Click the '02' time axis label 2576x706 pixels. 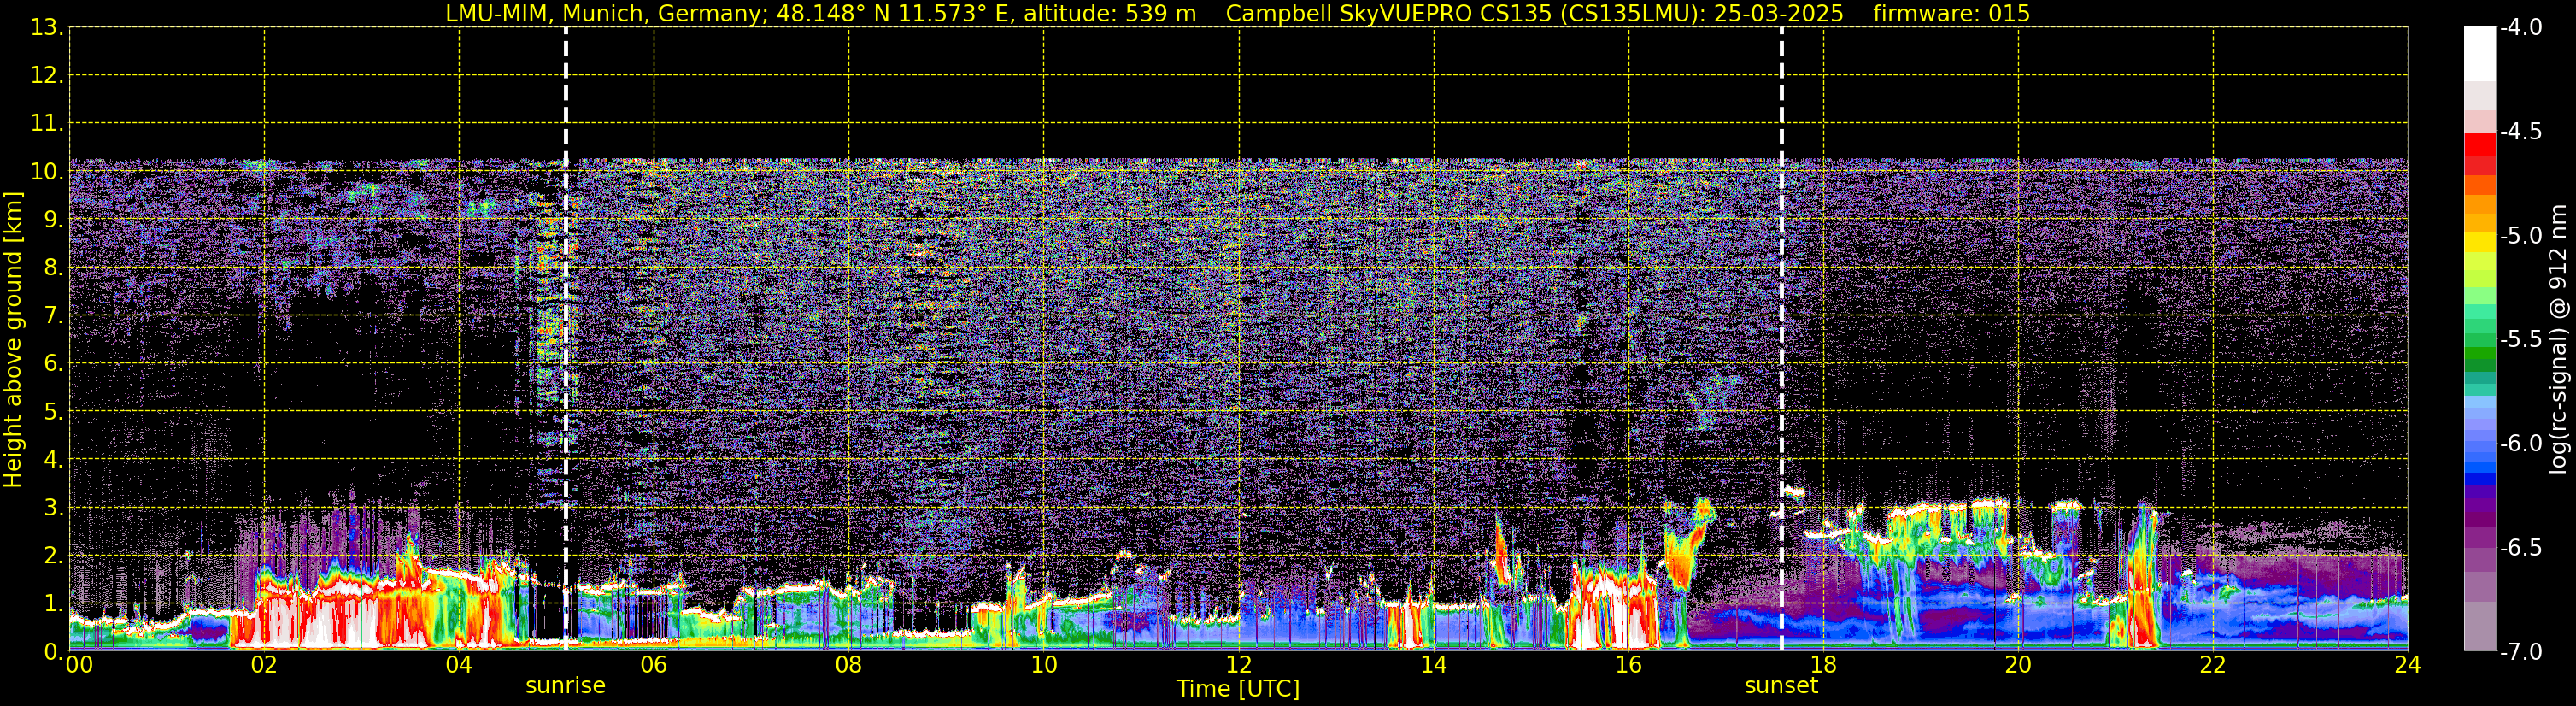click(264, 665)
